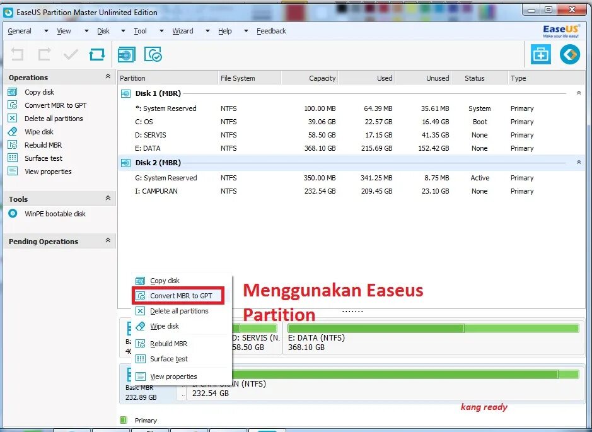Click the convert disk toolbar icon

[x=153, y=55]
